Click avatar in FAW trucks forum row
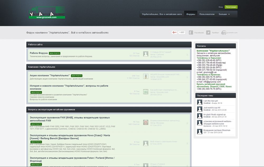The image size is (264, 167). click(x=146, y=122)
